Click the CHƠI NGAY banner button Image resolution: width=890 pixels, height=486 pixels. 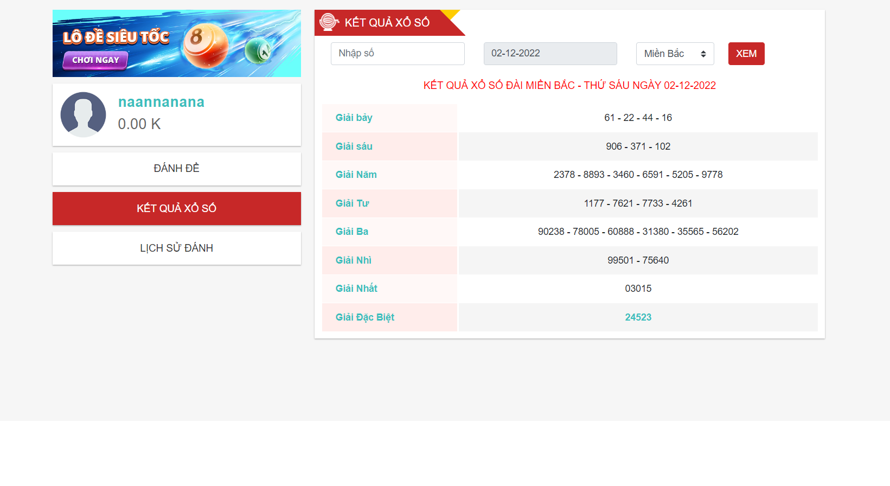coord(95,60)
